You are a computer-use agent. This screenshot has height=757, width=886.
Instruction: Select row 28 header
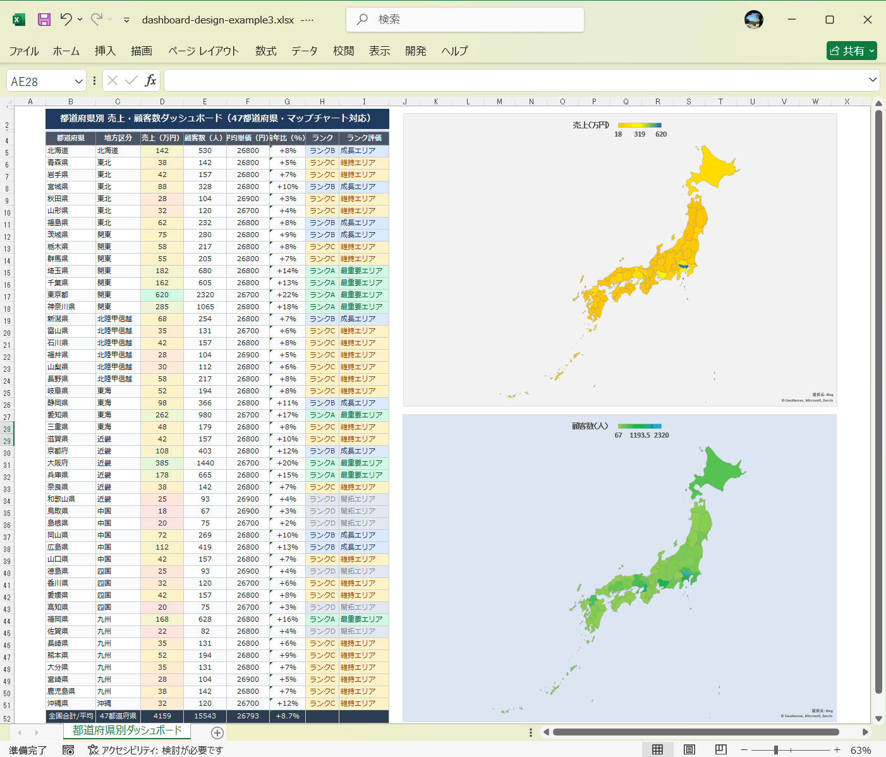[x=7, y=429]
